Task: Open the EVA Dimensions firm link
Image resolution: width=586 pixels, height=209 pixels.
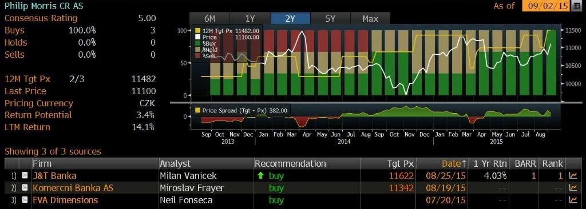Action: [x=65, y=200]
